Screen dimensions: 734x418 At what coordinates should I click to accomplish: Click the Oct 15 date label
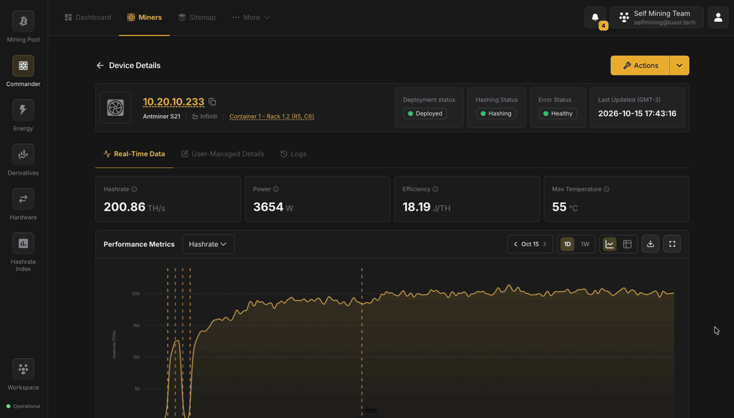click(x=530, y=244)
